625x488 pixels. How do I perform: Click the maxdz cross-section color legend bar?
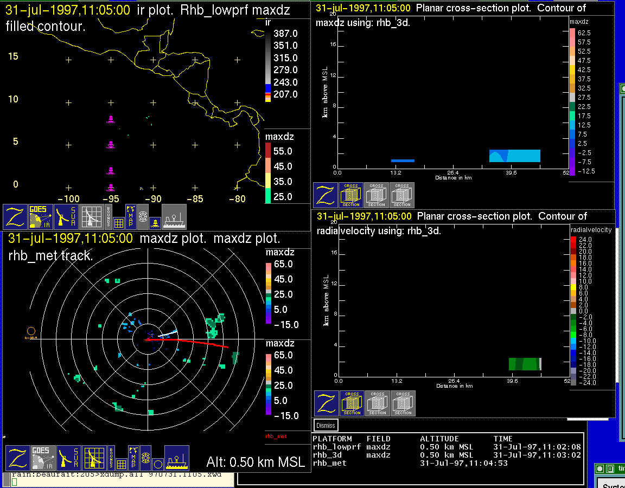click(x=572, y=102)
